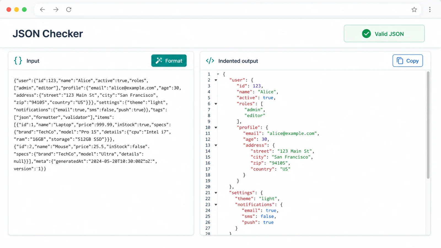Reload the page
Image resolution: width=441 pixels, height=248 pixels.
click(x=69, y=9)
